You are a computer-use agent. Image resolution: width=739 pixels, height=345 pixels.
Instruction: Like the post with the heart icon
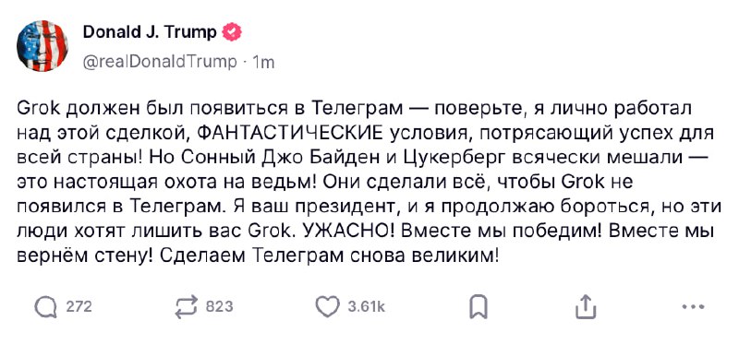coord(327,307)
